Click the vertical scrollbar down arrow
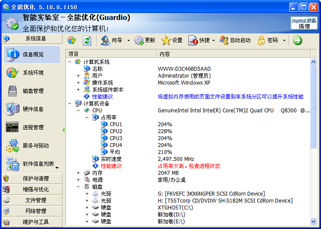The image size is (321, 229). click(x=314, y=221)
